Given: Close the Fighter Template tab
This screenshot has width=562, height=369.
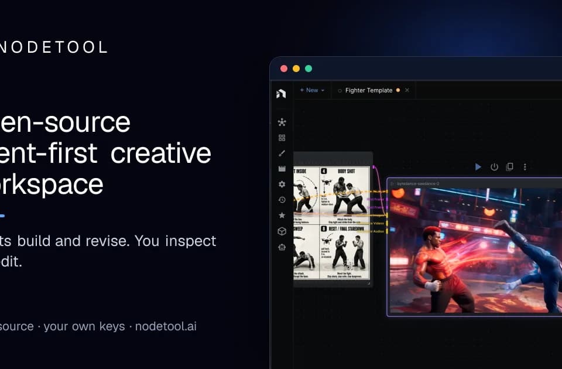Looking at the screenshot, I should pyautogui.click(x=407, y=90).
